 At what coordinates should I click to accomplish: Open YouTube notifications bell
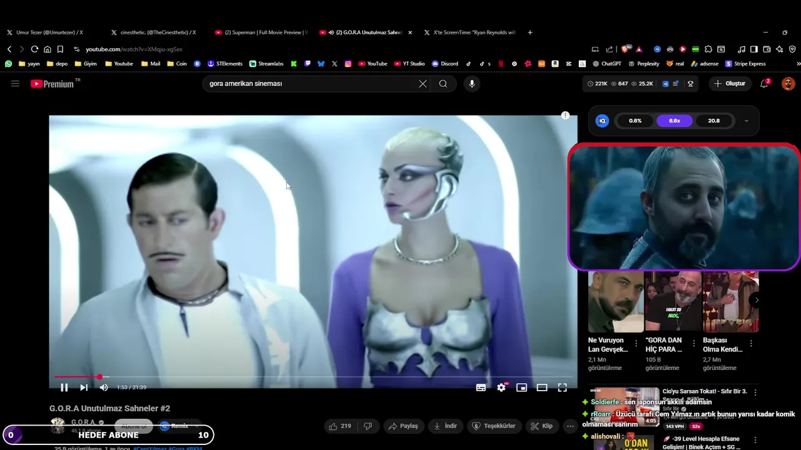pyautogui.click(x=764, y=83)
